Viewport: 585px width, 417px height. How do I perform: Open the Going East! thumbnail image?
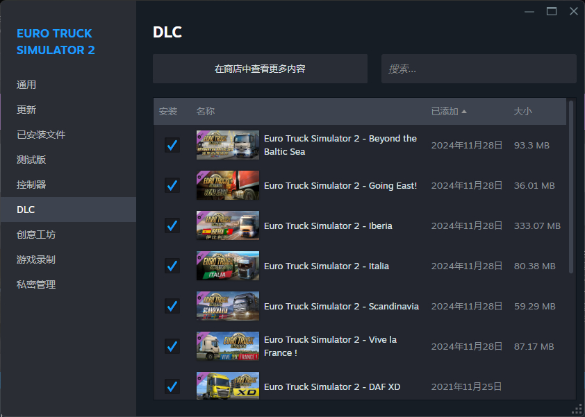[228, 185]
